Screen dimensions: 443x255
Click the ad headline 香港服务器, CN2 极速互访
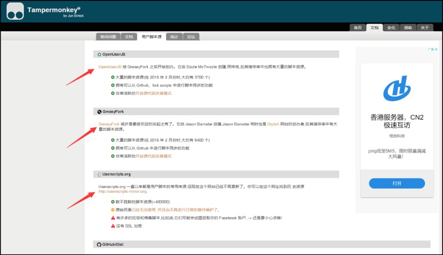pyautogui.click(x=397, y=121)
